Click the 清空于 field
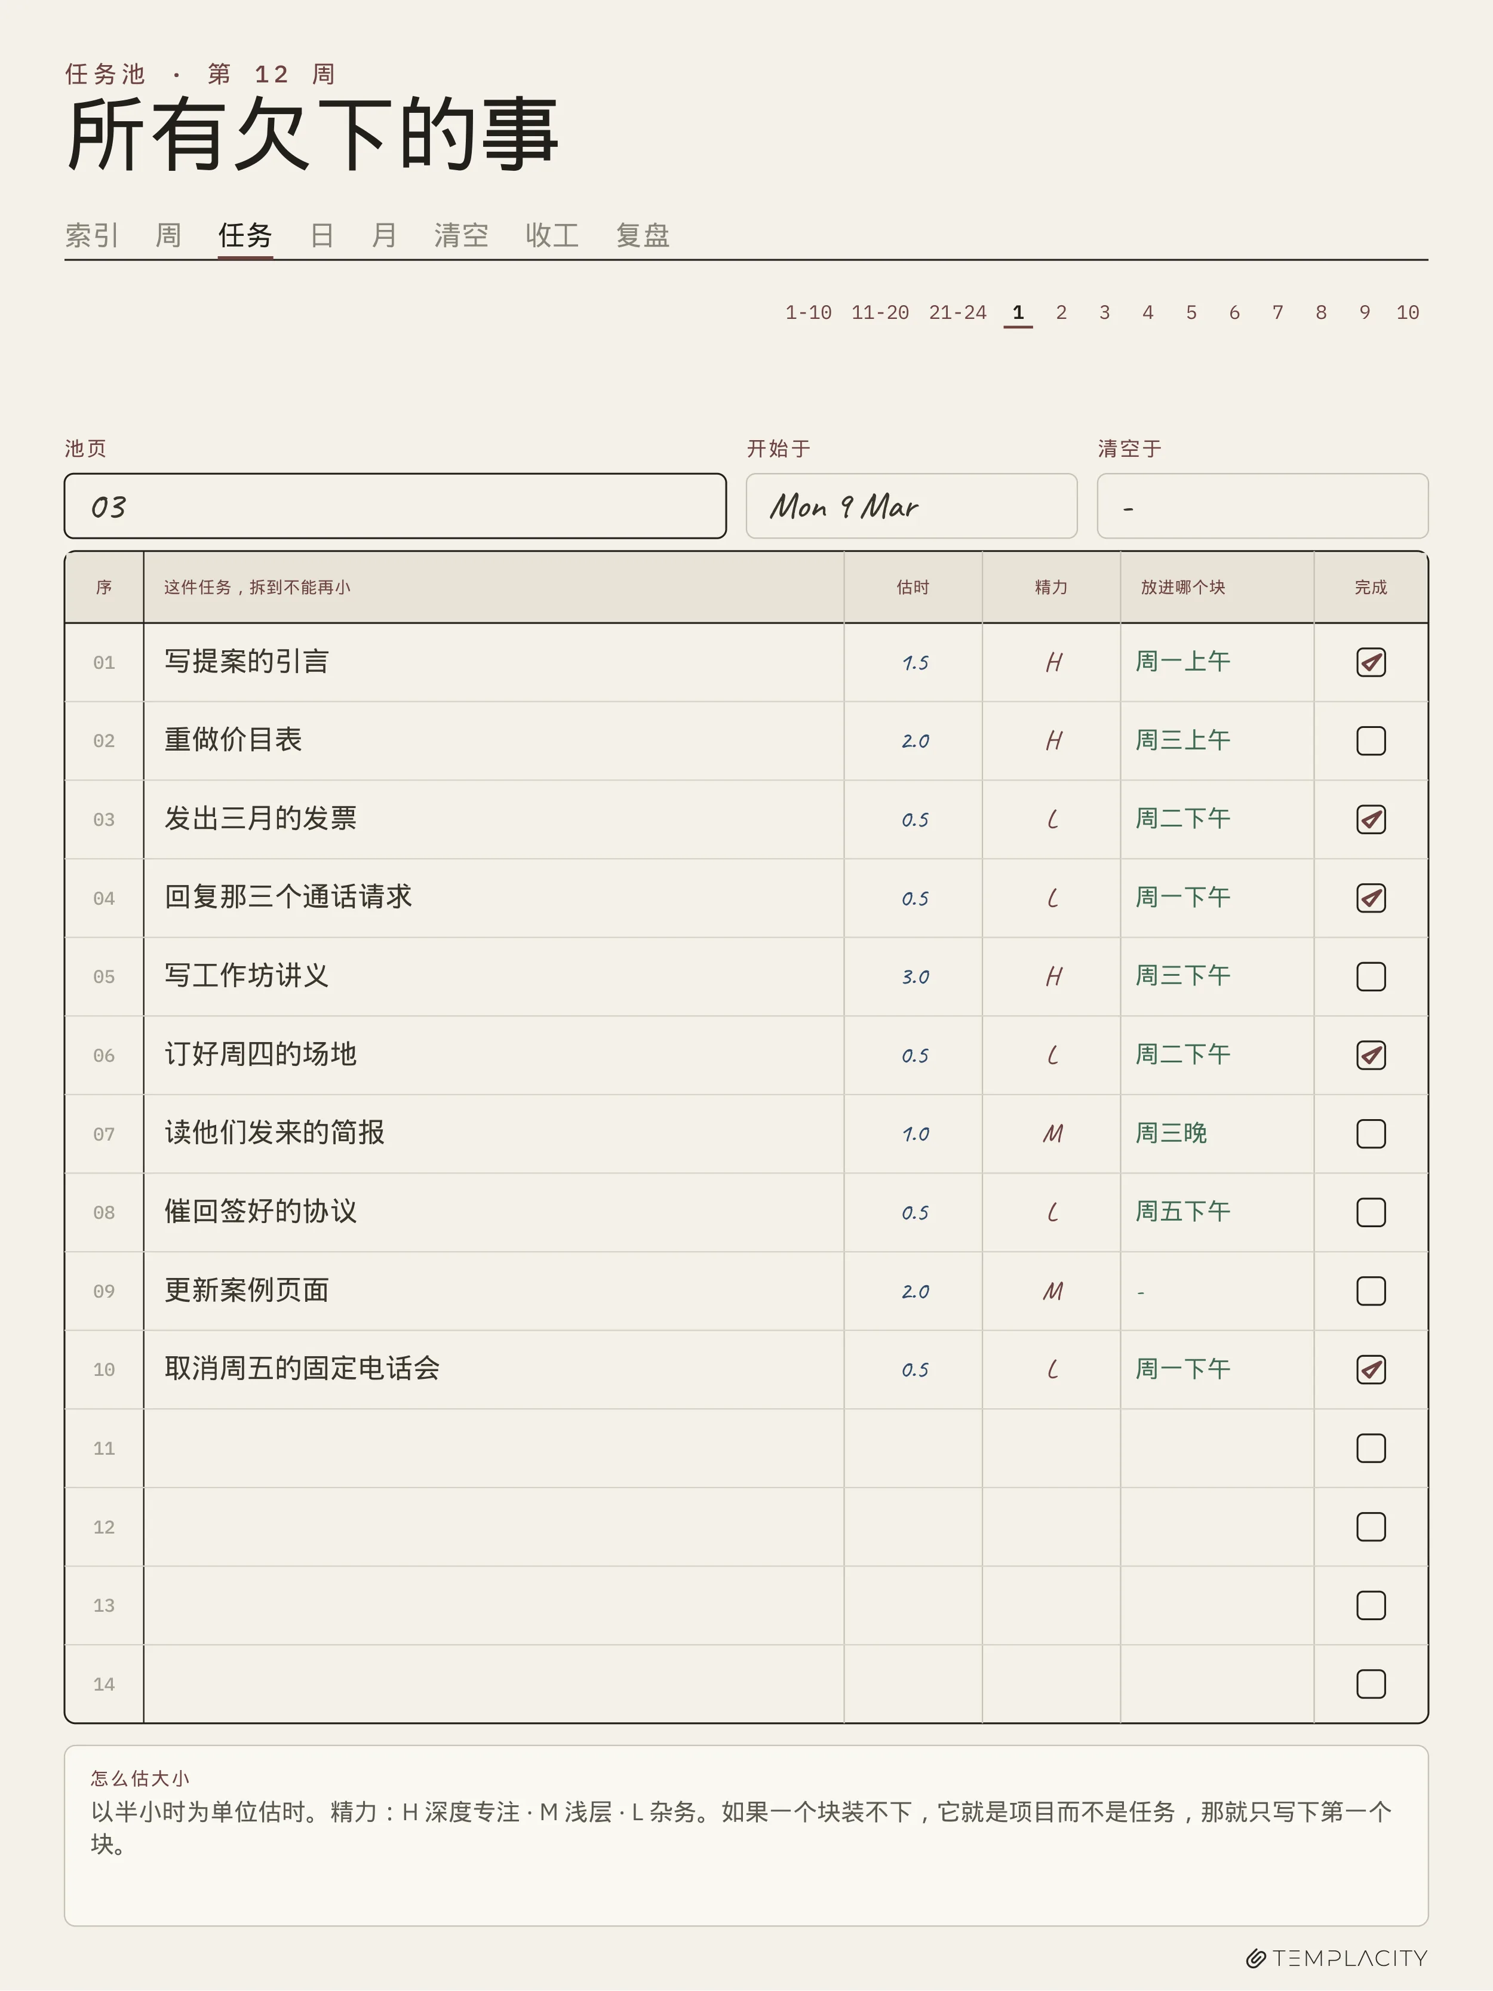Screen dimensions: 1493x1991 [x=1262, y=506]
